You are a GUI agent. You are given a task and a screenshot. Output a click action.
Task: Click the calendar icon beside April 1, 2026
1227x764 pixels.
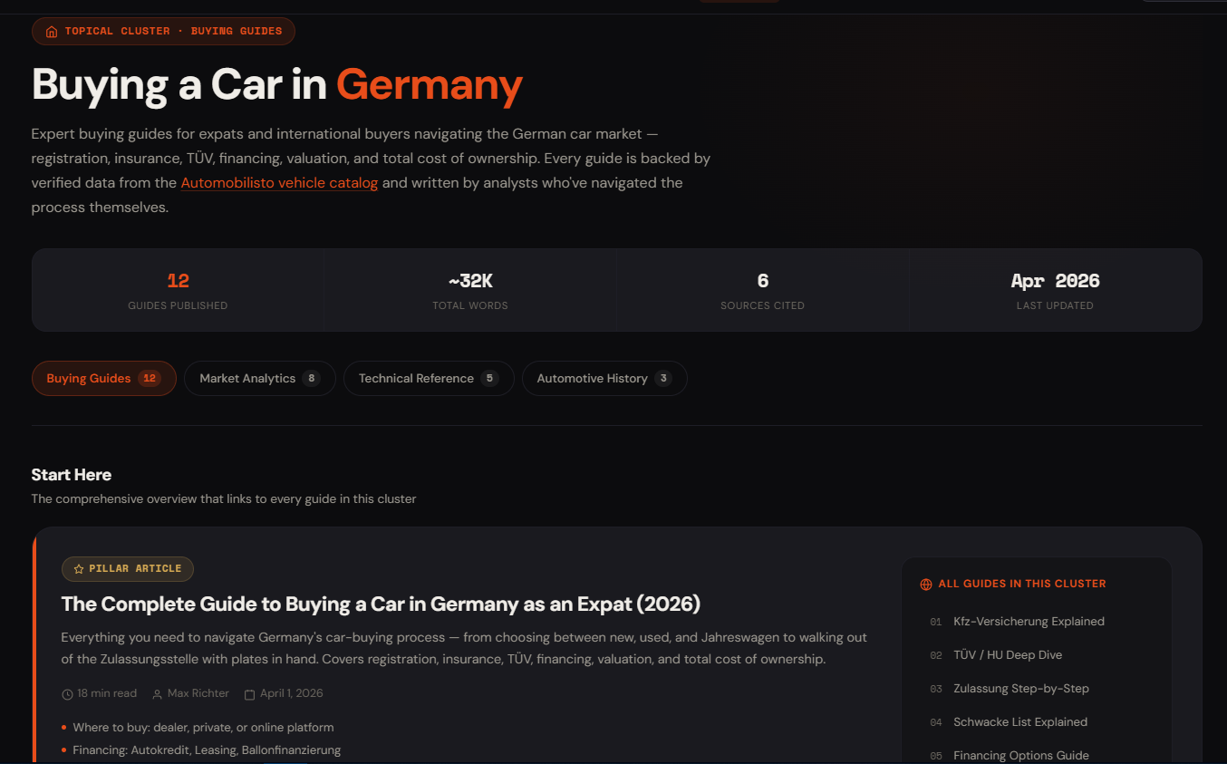(250, 694)
